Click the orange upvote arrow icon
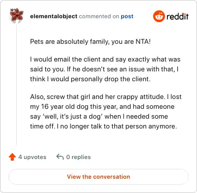 [x=12, y=157]
